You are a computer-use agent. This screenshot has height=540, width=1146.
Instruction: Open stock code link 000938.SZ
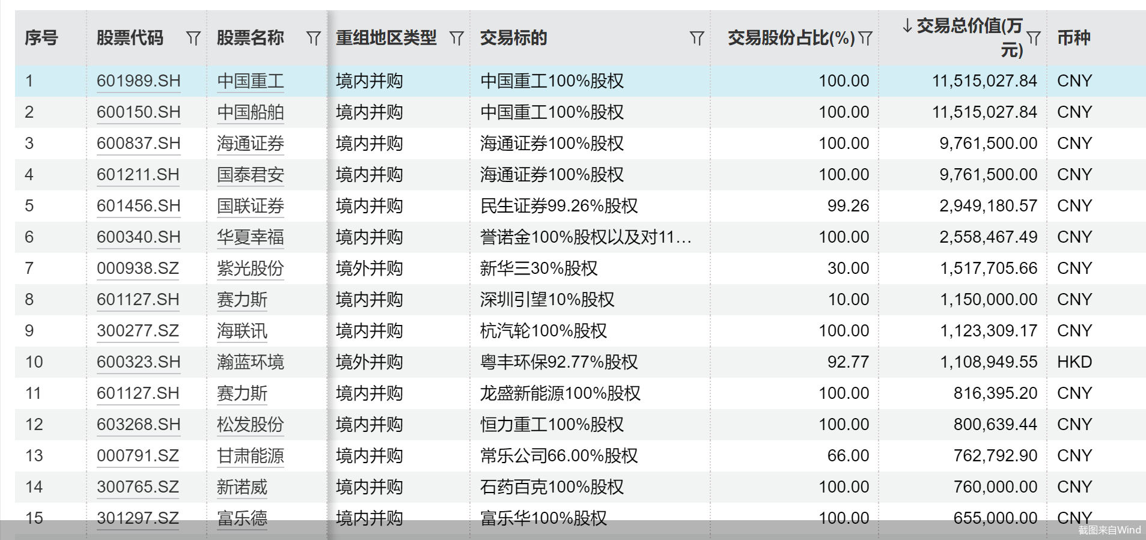138,268
